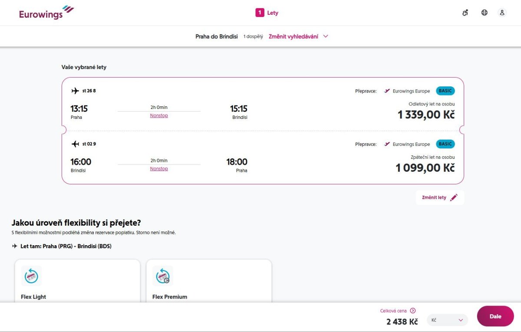
Task: Open the Kč currency dropdown
Action: tap(447, 320)
